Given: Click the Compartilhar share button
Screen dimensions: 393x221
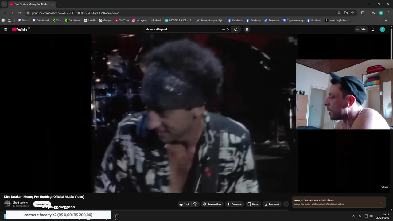Looking at the screenshot, I should pos(212,204).
